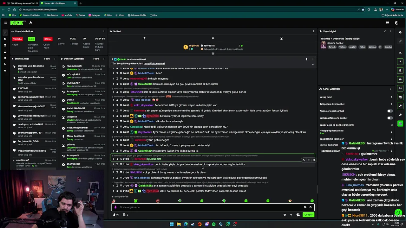Image resolution: width=406 pixels, height=228 pixels.
Task: Open a new browser tab
Action: point(81,3)
